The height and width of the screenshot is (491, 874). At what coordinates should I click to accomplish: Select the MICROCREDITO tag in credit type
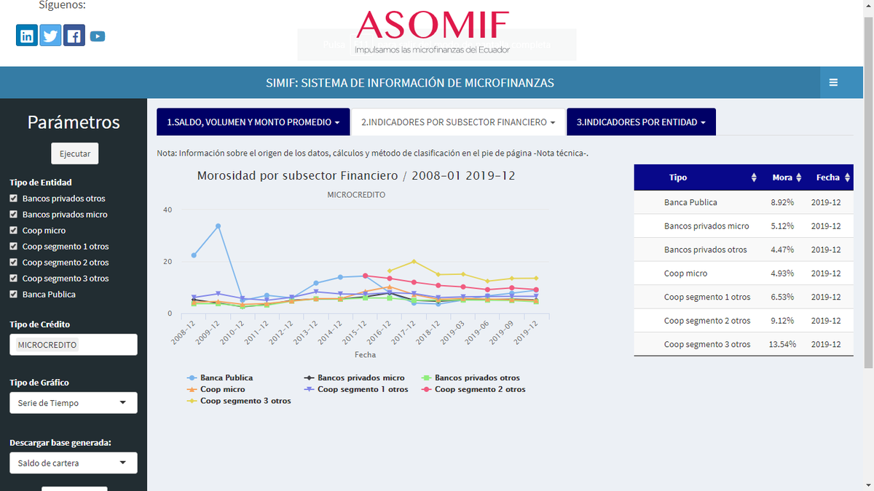[47, 345]
